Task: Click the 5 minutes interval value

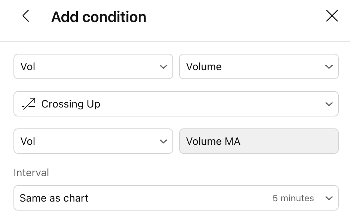Action: pos(293,198)
